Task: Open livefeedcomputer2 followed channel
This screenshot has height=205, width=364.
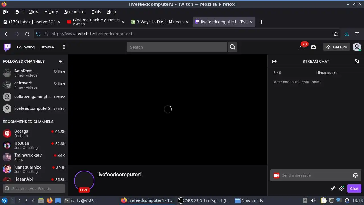Action: coord(34,109)
